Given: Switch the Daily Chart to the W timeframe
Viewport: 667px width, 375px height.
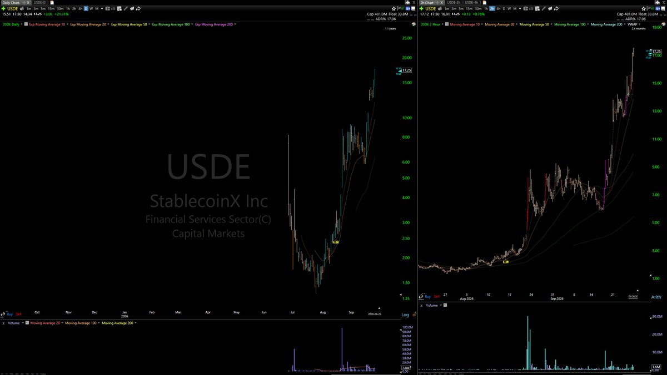Looking at the screenshot, I should 91,9.
